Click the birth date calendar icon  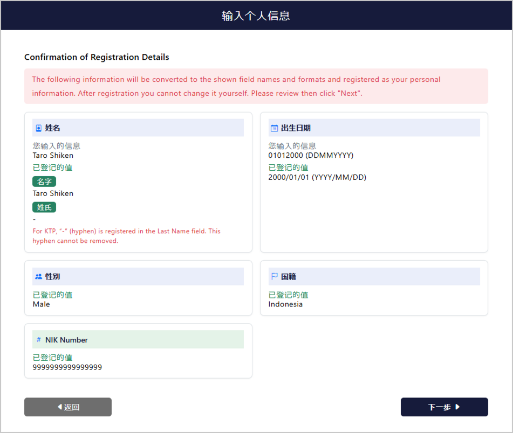tap(274, 128)
